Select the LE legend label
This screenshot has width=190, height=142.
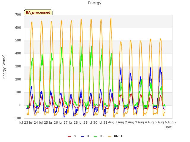click(x=102, y=136)
